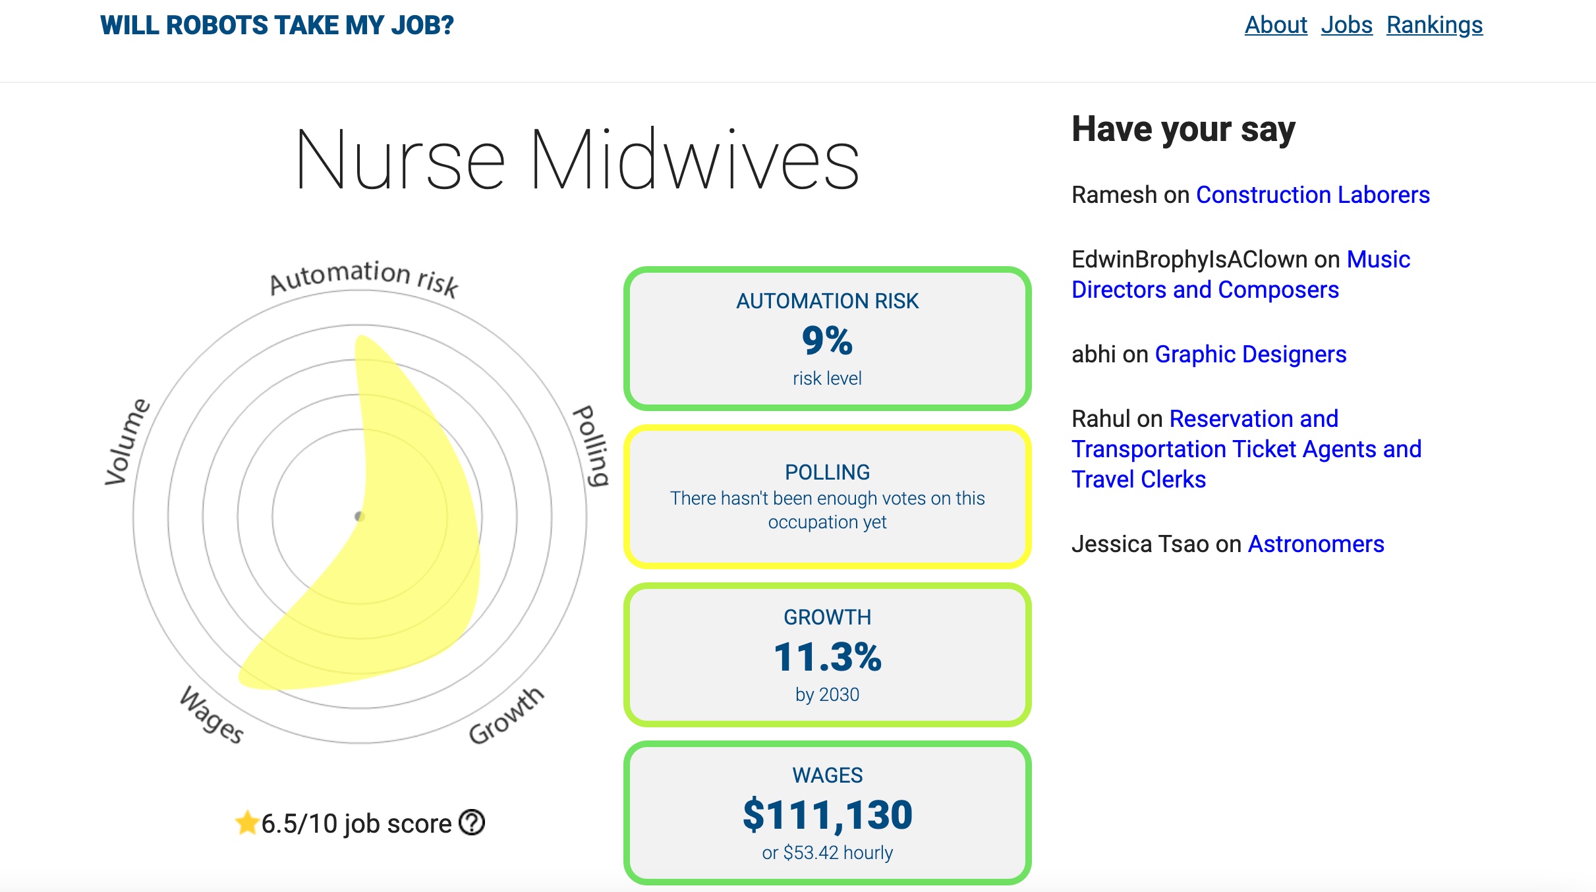Viewport: 1596px width, 892px height.
Task: Click the Will Robots Take My Job logo
Action: click(277, 25)
